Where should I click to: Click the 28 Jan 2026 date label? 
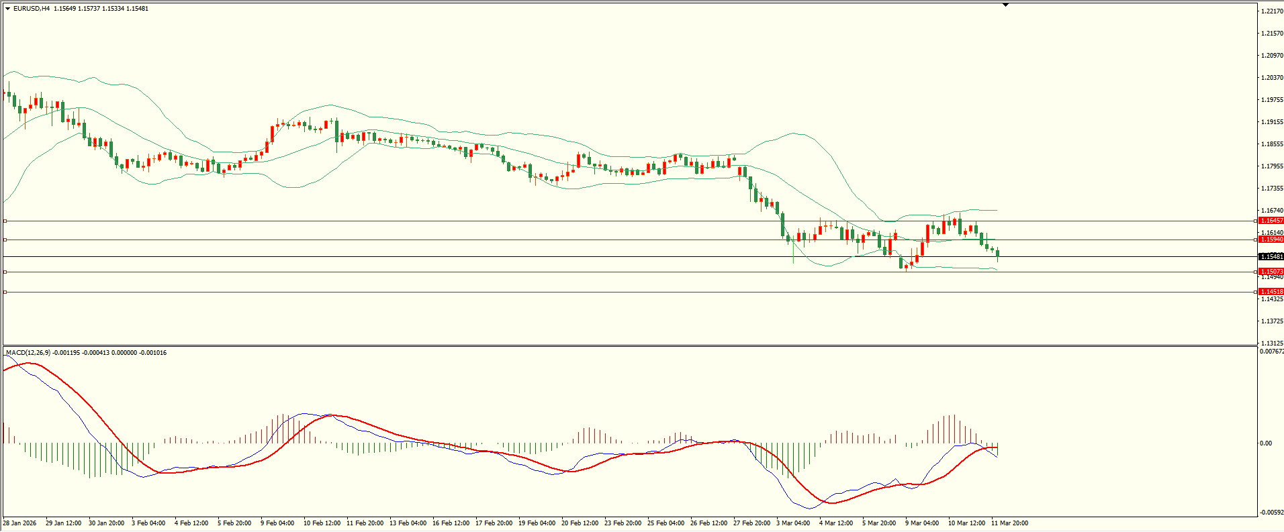20,523
